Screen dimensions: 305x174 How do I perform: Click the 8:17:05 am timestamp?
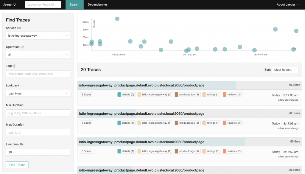(x=291, y=95)
